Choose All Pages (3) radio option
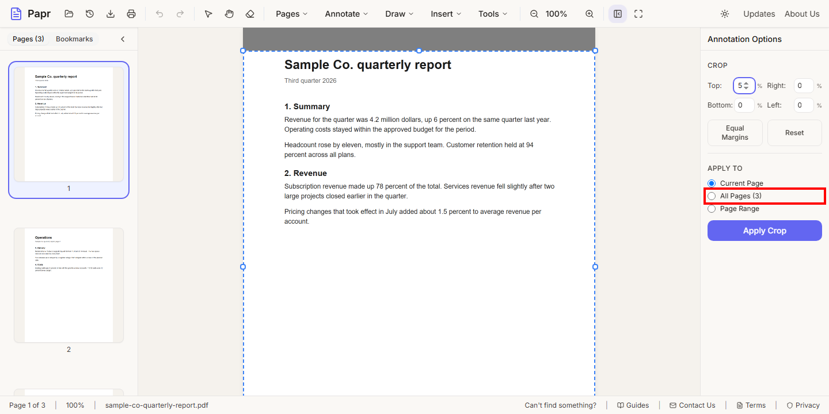Viewport: 829px width, 414px height. click(712, 196)
